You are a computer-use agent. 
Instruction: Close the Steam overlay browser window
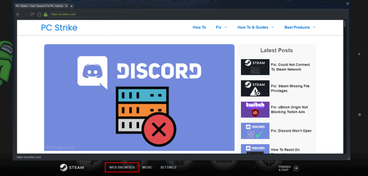pyautogui.click(x=348, y=3)
